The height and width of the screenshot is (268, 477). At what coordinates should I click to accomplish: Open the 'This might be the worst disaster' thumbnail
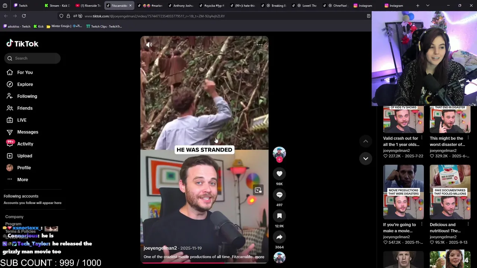point(450,119)
